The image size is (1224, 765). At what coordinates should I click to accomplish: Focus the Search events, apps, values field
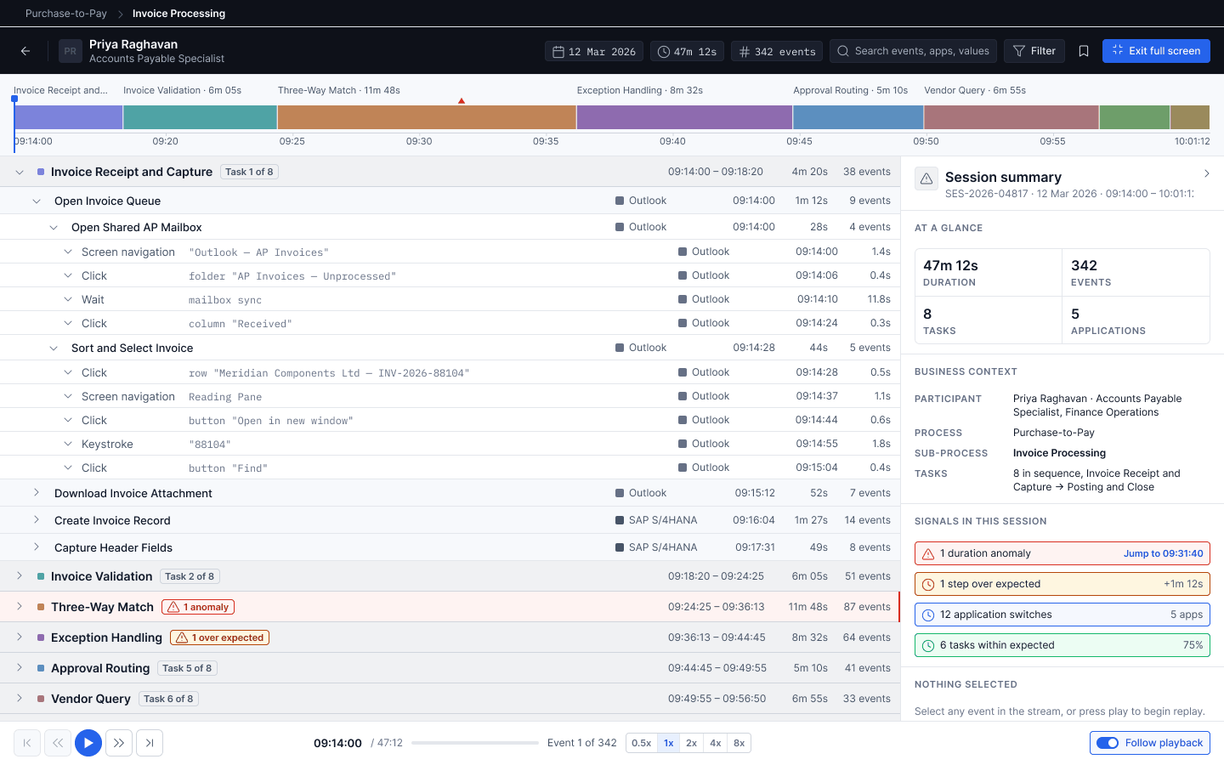[x=911, y=51]
